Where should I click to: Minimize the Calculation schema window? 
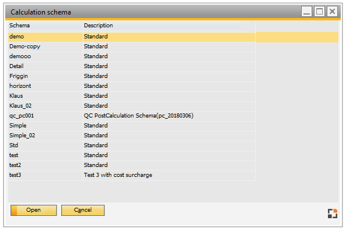(306, 12)
